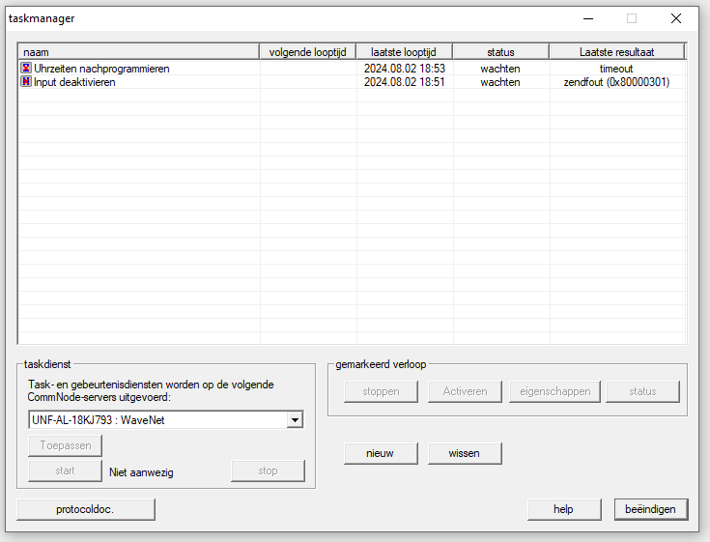The image size is (710, 542).
Task: Sort by laatste looptijd column header
Action: pyautogui.click(x=404, y=52)
